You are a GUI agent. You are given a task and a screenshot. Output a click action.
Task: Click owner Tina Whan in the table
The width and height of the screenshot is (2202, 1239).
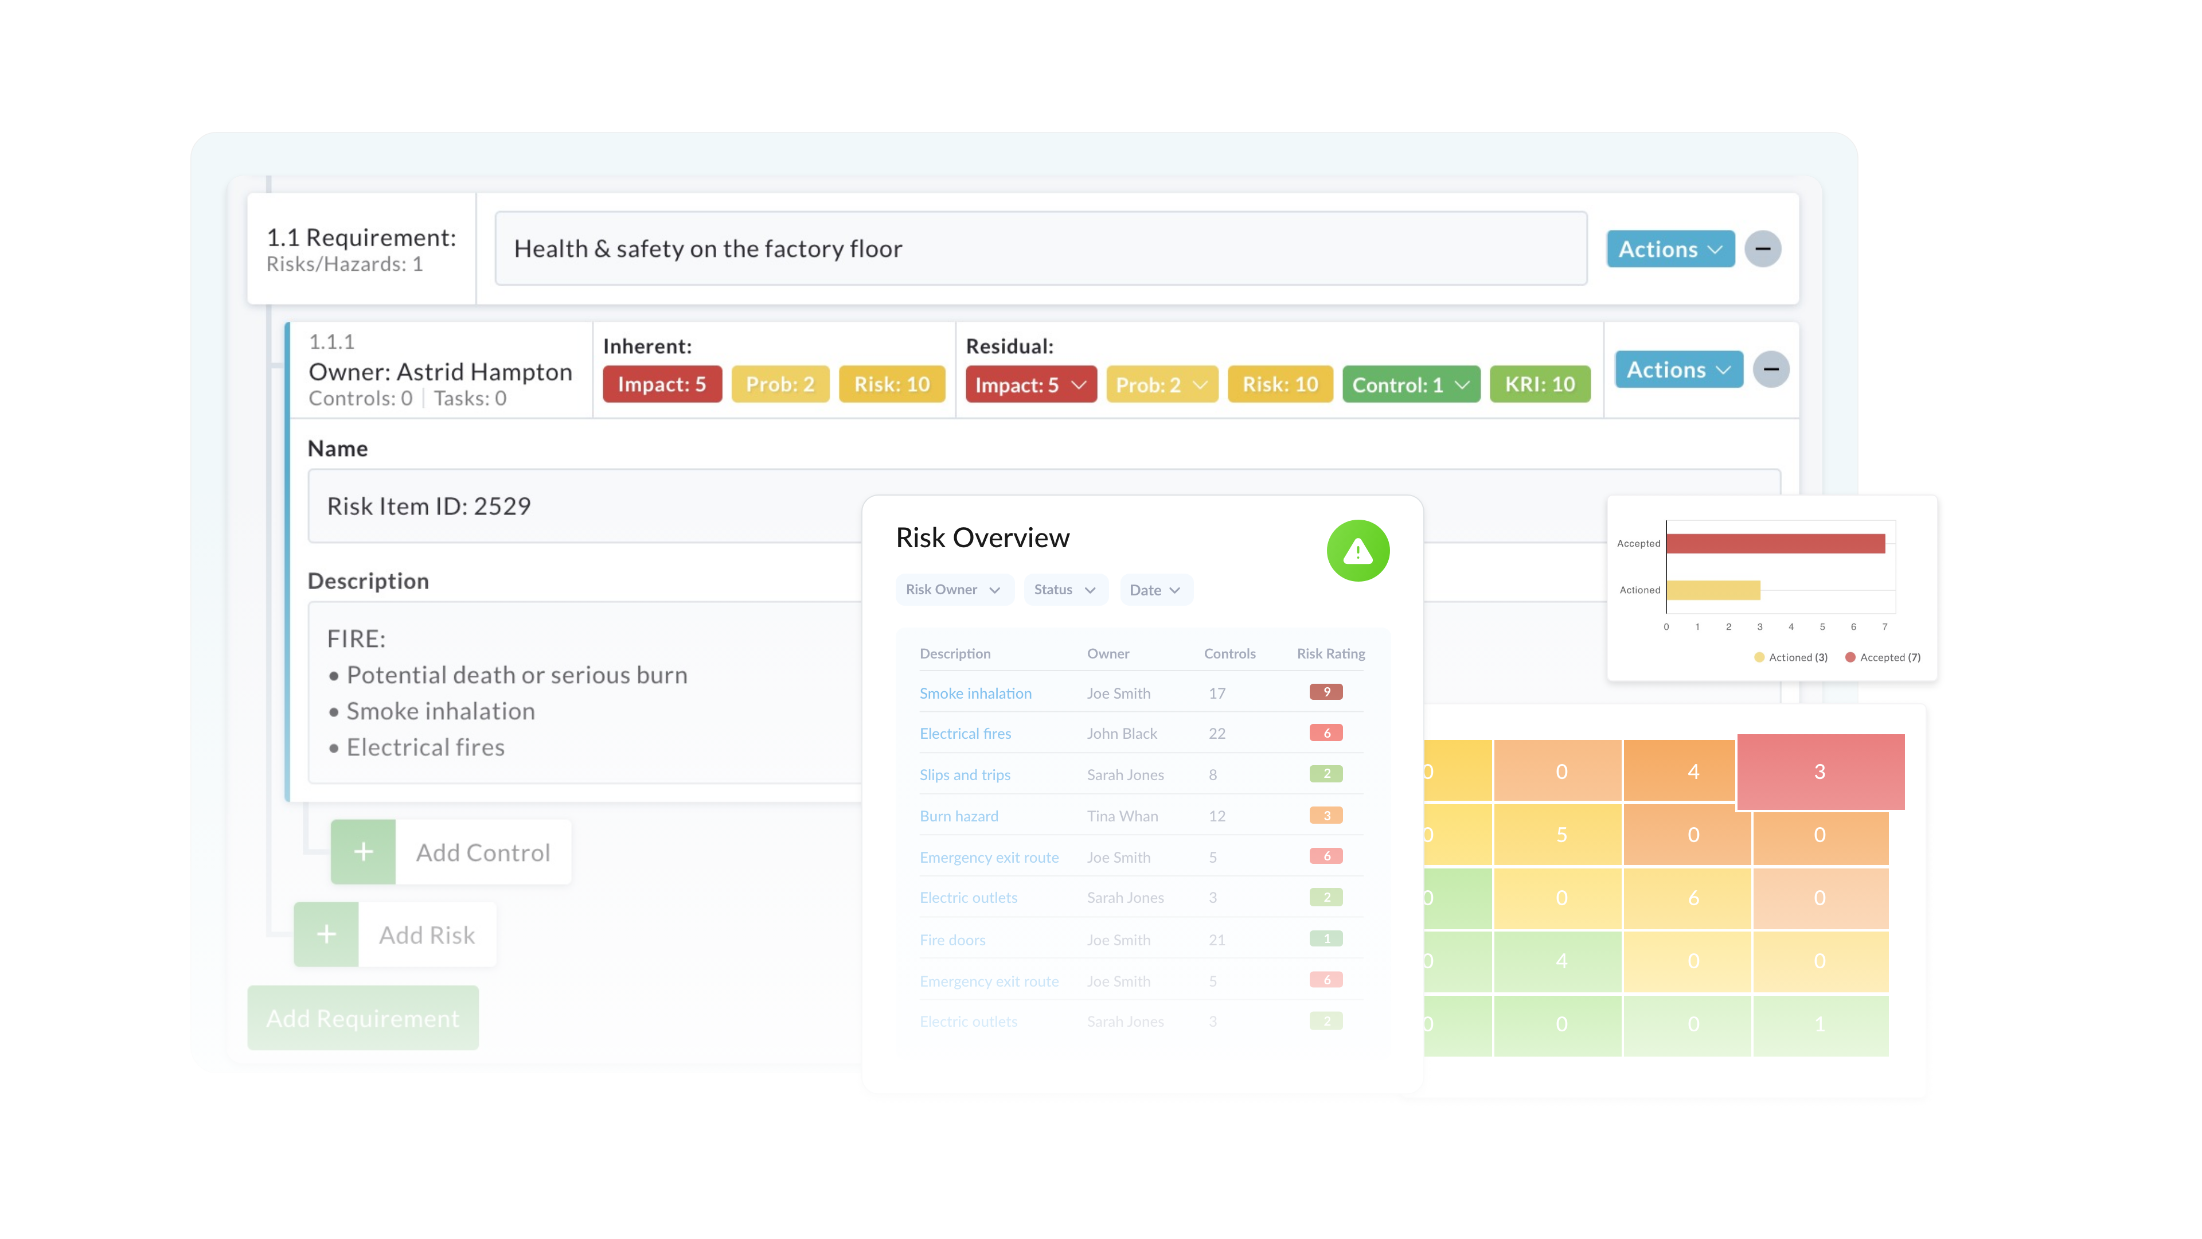coord(1122,816)
